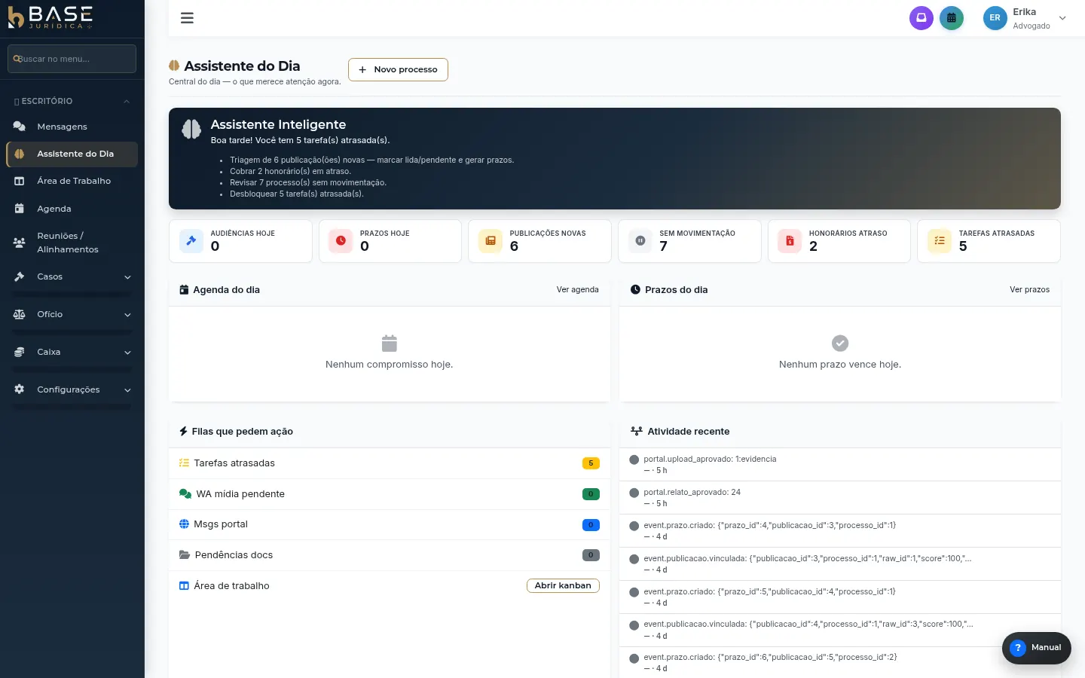Collapse the ESCRITÓRIO sidebar section
This screenshot has width=1085, height=678.
coord(72,101)
